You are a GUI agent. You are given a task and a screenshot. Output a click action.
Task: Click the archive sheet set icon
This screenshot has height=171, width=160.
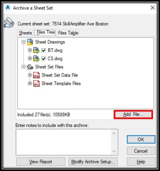(x=9, y=23)
